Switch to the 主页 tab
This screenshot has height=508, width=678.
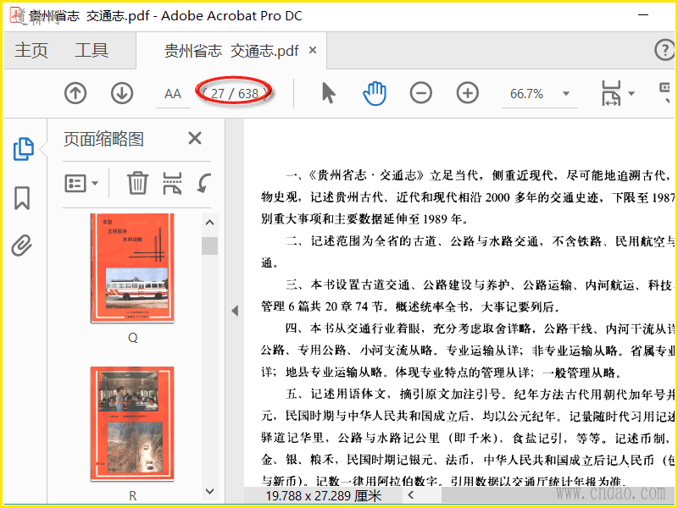coord(31,51)
